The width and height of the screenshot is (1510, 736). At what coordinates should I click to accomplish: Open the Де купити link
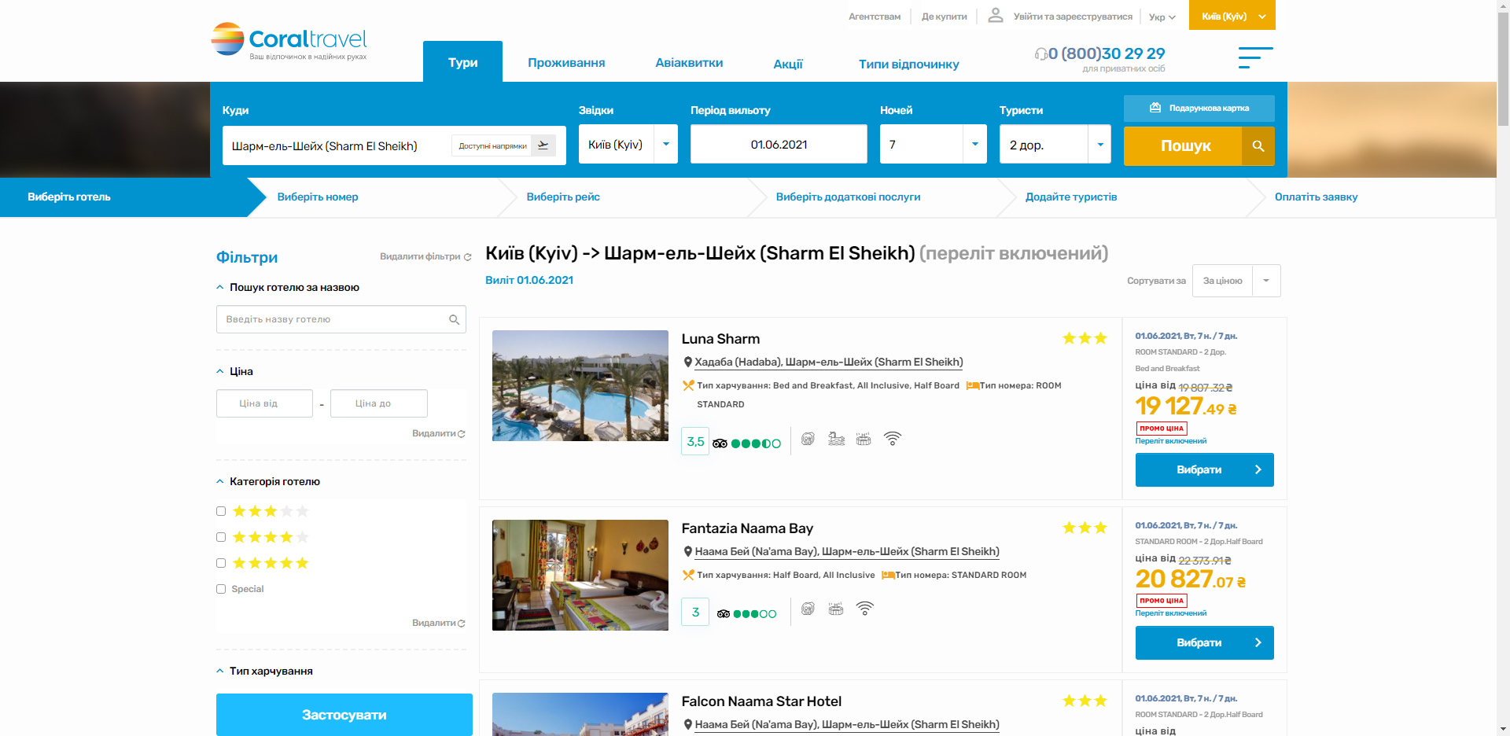944,17
